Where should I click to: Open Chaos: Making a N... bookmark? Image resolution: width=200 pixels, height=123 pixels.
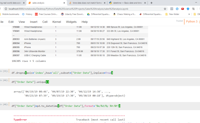(x=124, y=14)
